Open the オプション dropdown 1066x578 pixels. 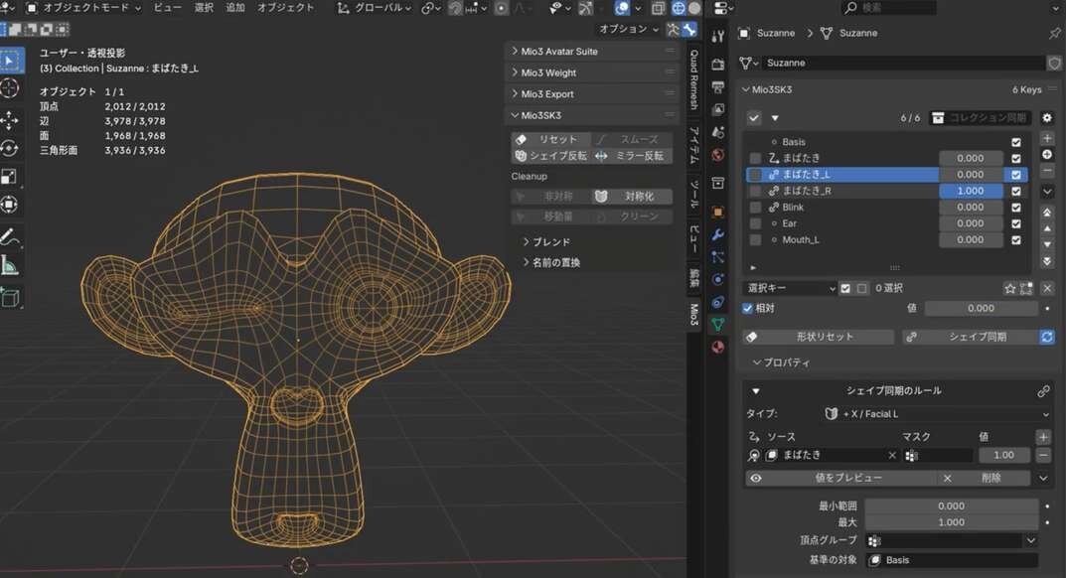pyautogui.click(x=629, y=29)
